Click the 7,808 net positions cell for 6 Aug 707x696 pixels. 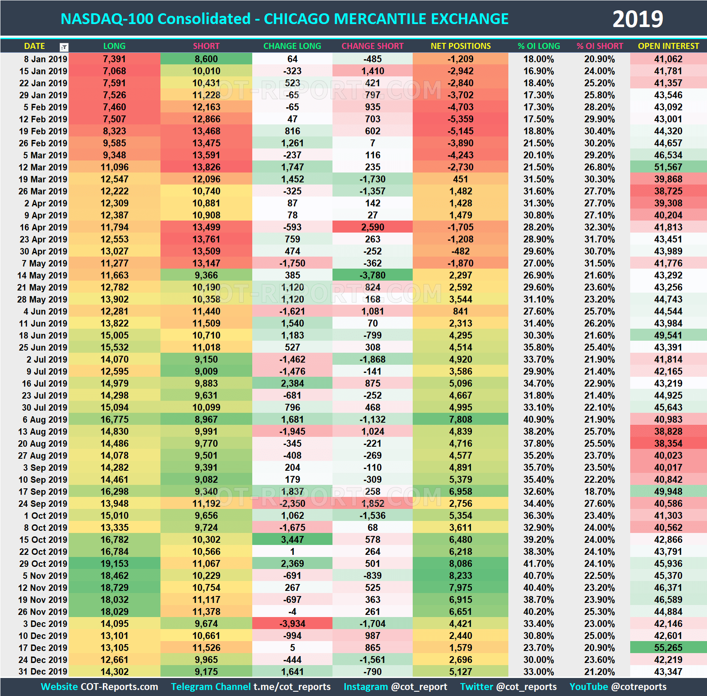pyautogui.click(x=460, y=419)
